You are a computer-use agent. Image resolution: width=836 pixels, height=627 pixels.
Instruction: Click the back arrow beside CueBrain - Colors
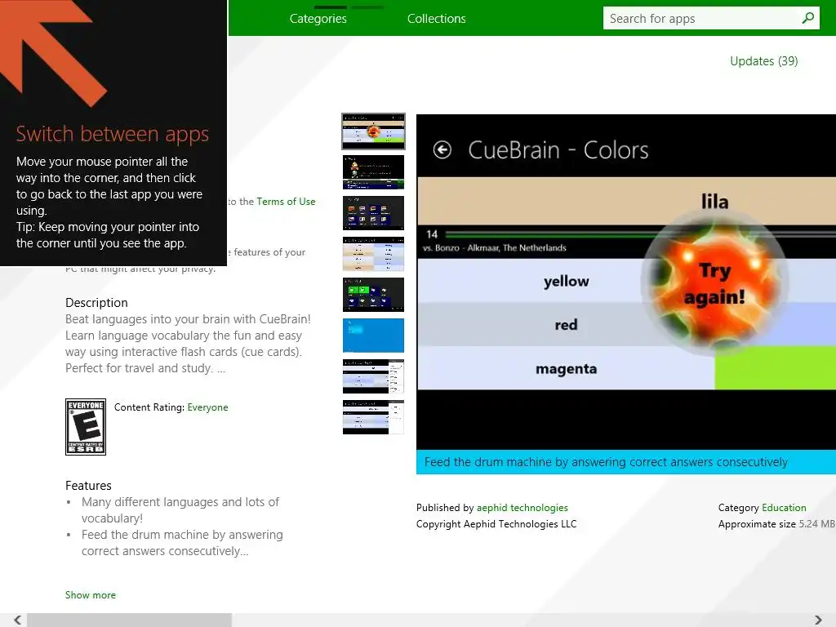(x=442, y=150)
